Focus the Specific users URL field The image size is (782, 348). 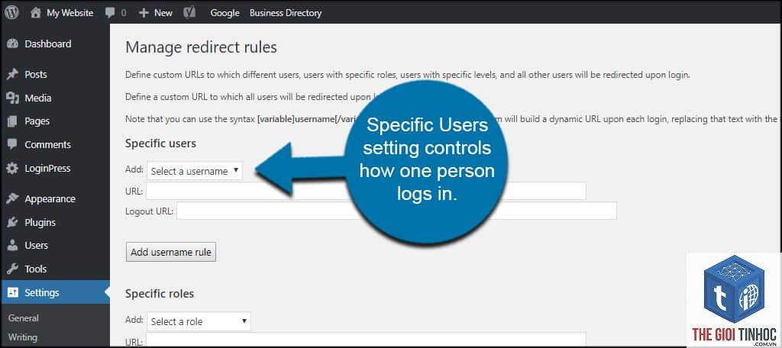click(x=366, y=191)
